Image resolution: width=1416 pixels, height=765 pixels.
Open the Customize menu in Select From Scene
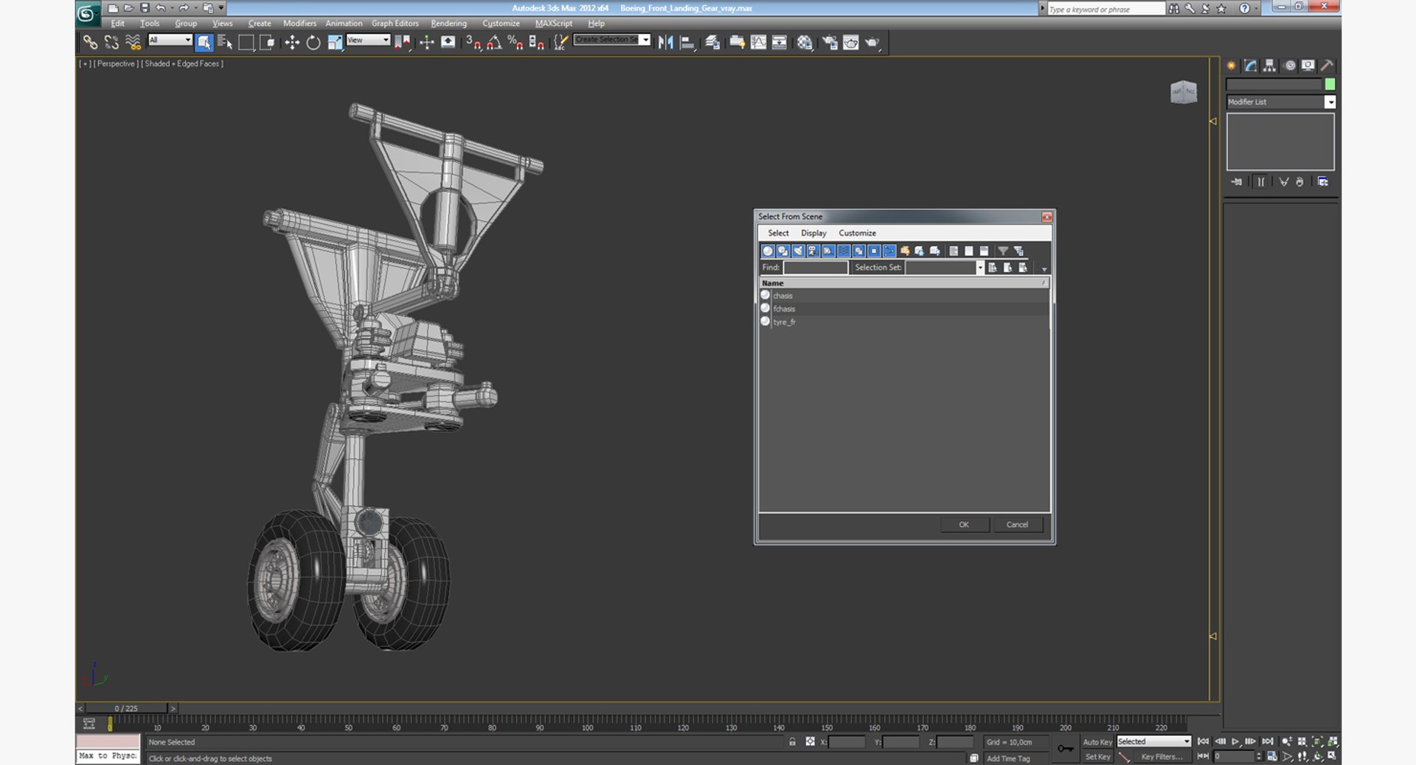[857, 233]
